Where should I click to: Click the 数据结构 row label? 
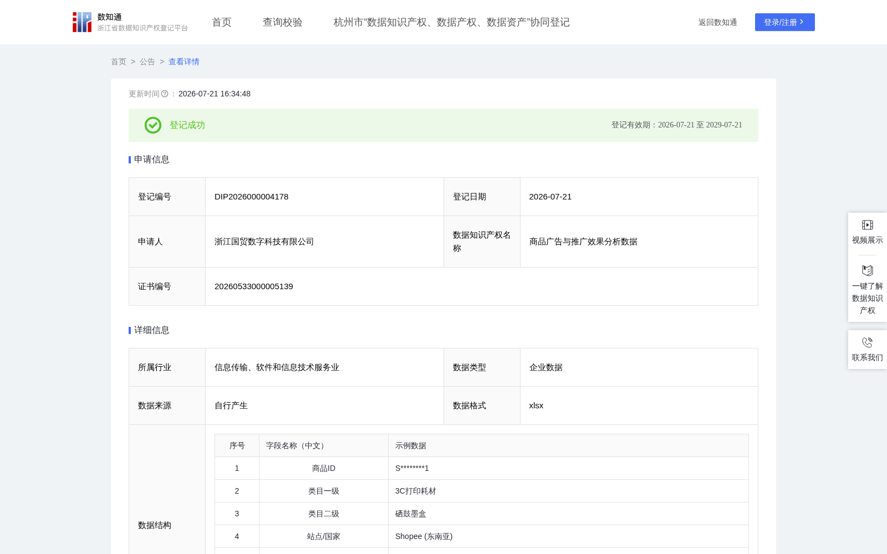pyautogui.click(x=155, y=525)
